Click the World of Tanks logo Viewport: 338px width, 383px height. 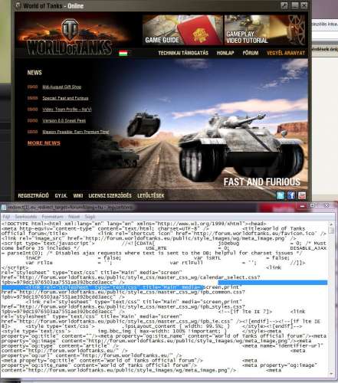click(70, 37)
